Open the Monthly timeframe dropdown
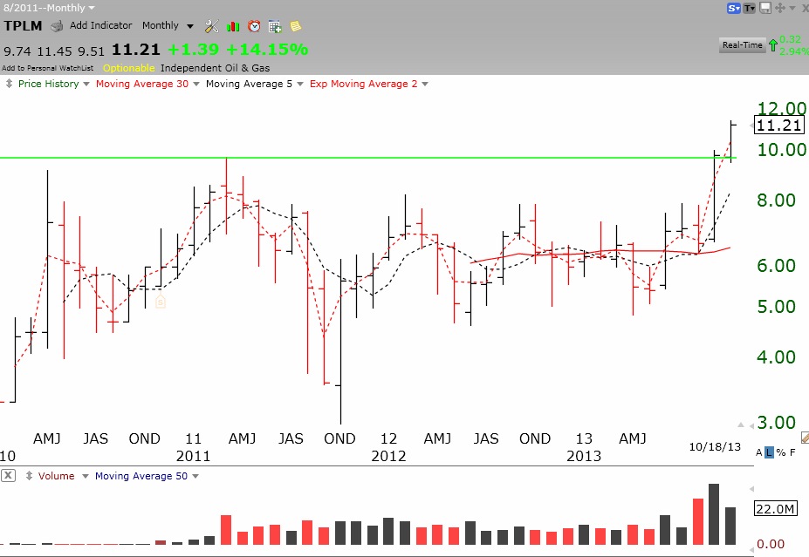 [x=167, y=26]
